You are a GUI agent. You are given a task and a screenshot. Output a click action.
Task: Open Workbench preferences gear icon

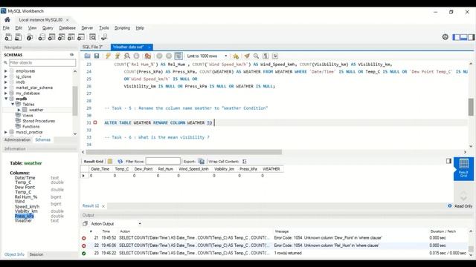(x=445, y=37)
